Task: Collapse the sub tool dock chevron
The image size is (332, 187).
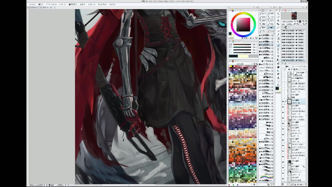Action: (271, 7)
